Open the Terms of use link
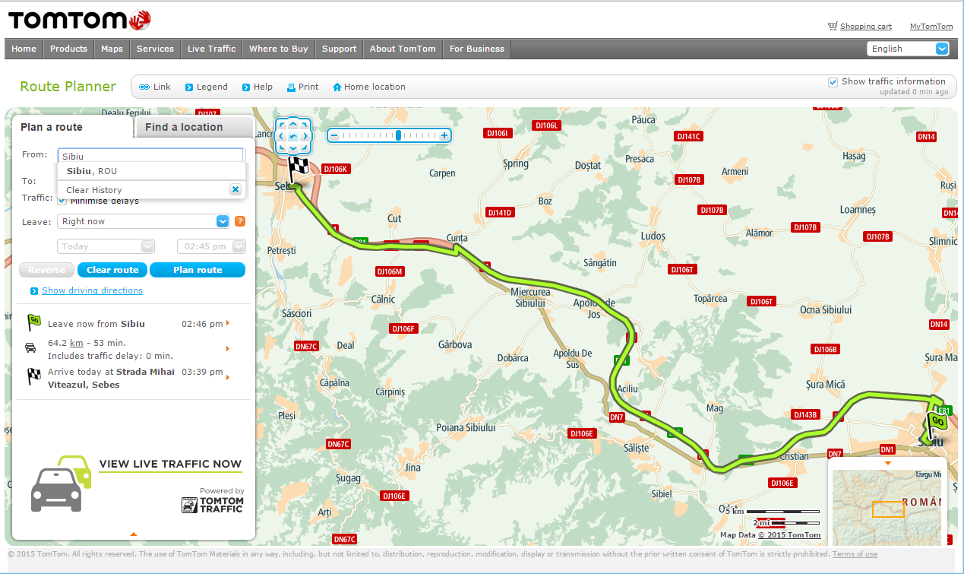The width and height of the screenshot is (964, 574). coord(855,554)
